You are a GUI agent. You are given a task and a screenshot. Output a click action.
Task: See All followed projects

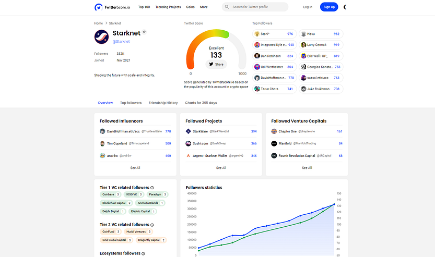coord(221,168)
